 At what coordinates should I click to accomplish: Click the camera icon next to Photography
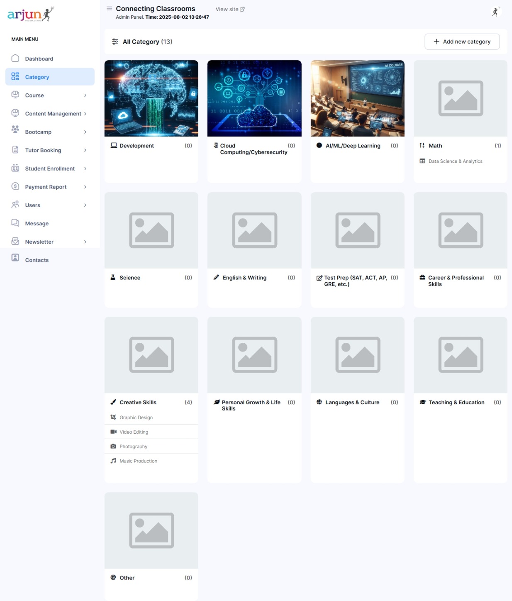[x=113, y=446]
